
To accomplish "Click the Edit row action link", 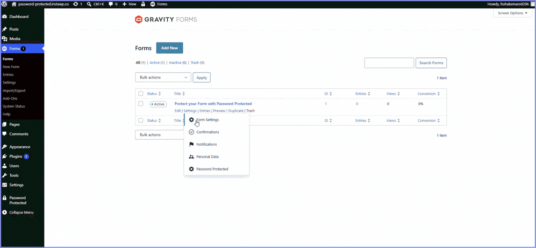I will (178, 111).
